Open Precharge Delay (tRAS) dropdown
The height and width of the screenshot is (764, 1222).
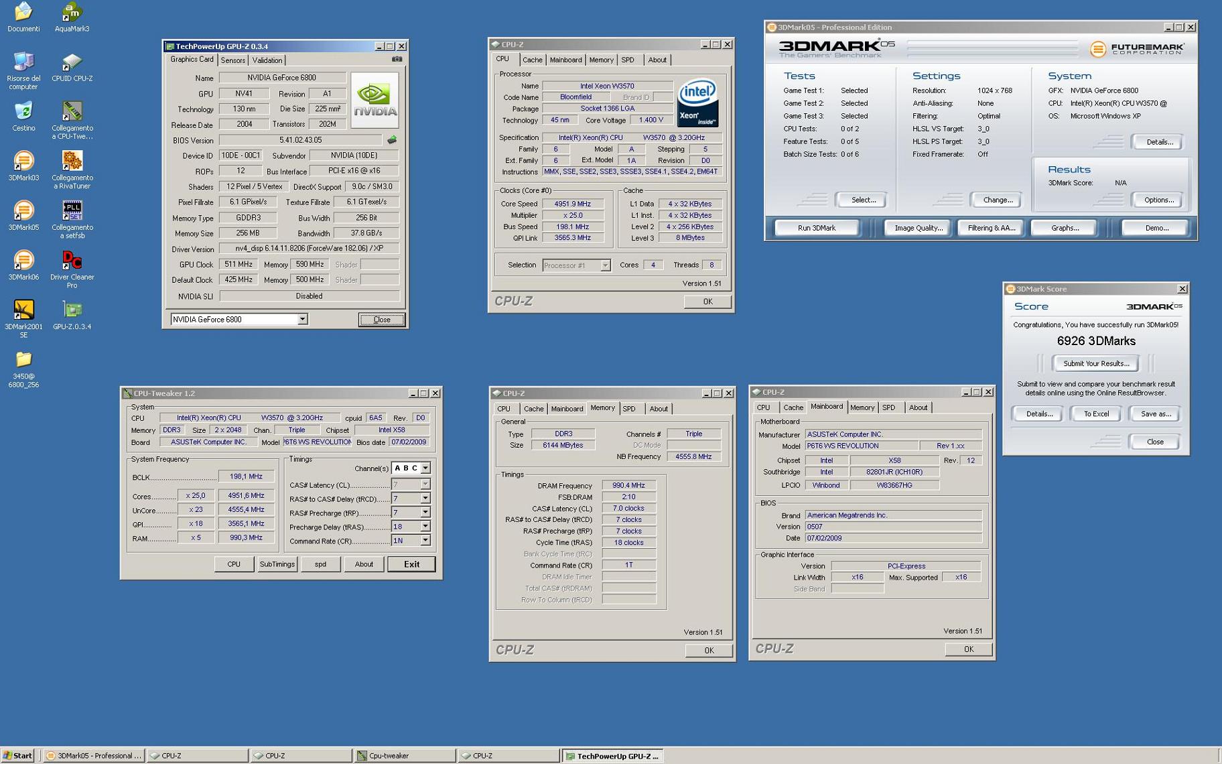[x=425, y=527]
